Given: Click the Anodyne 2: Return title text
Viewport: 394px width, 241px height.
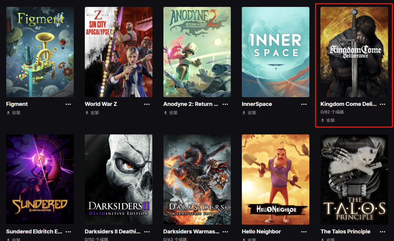Looking at the screenshot, I should pos(191,104).
